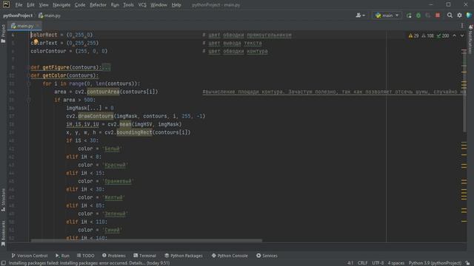Collapse the getColor function fold marker
The height and width of the screenshot is (266, 474).
[29, 75]
